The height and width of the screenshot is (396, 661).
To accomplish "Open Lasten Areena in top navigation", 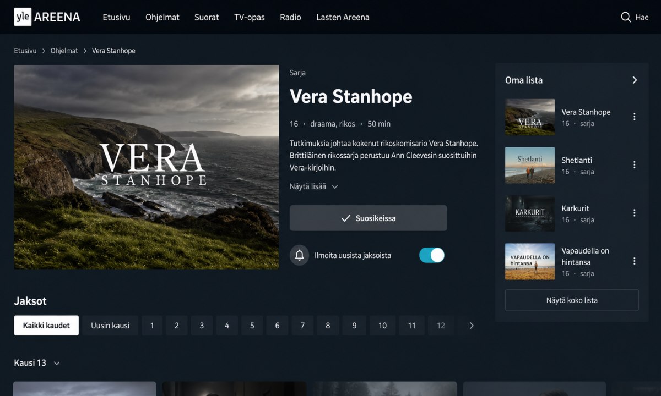I will tap(343, 17).
